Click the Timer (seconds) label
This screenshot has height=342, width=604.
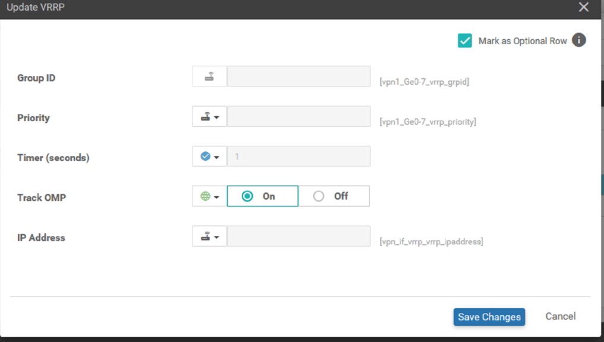[53, 158]
